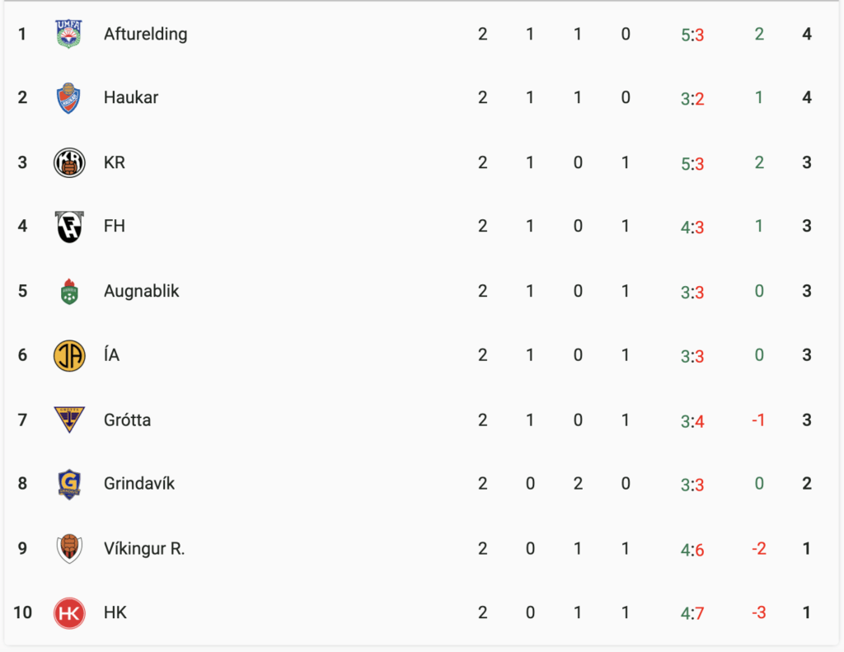This screenshot has width=844, height=652.
Task: Click the Grótta triangular pennant logo
Action: click(x=69, y=420)
